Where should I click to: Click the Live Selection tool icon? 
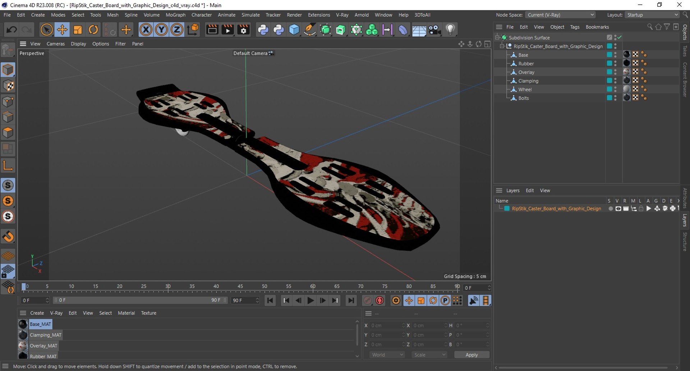pos(46,29)
